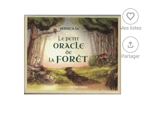Click the share upload arrow icon

(130, 45)
